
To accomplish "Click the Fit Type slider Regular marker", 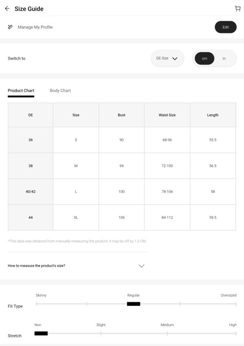I will coord(133,304).
